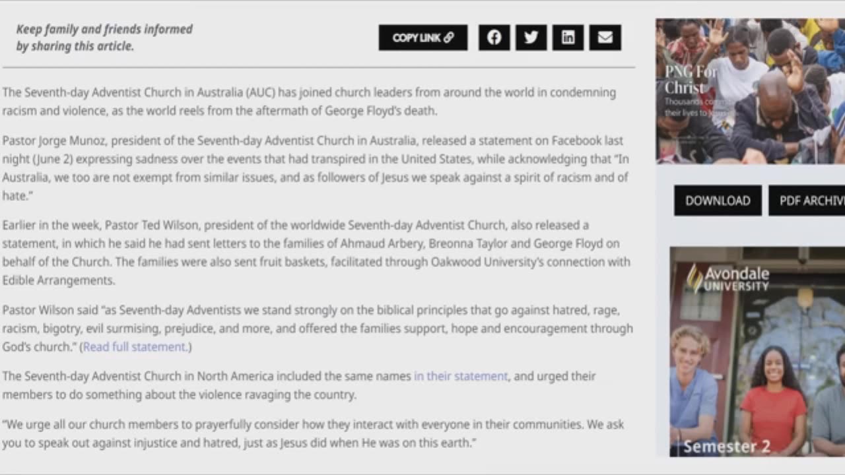This screenshot has height=475, width=845.
Task: Follow the "in their statement" link
Action: pos(461,376)
